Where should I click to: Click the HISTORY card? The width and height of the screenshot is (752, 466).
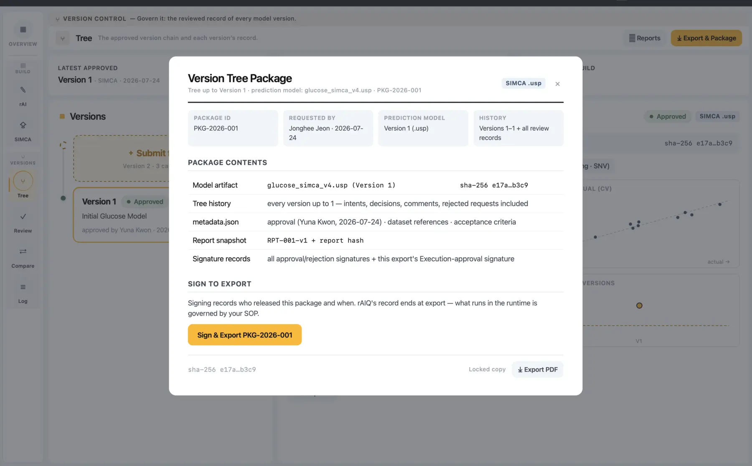click(518, 128)
